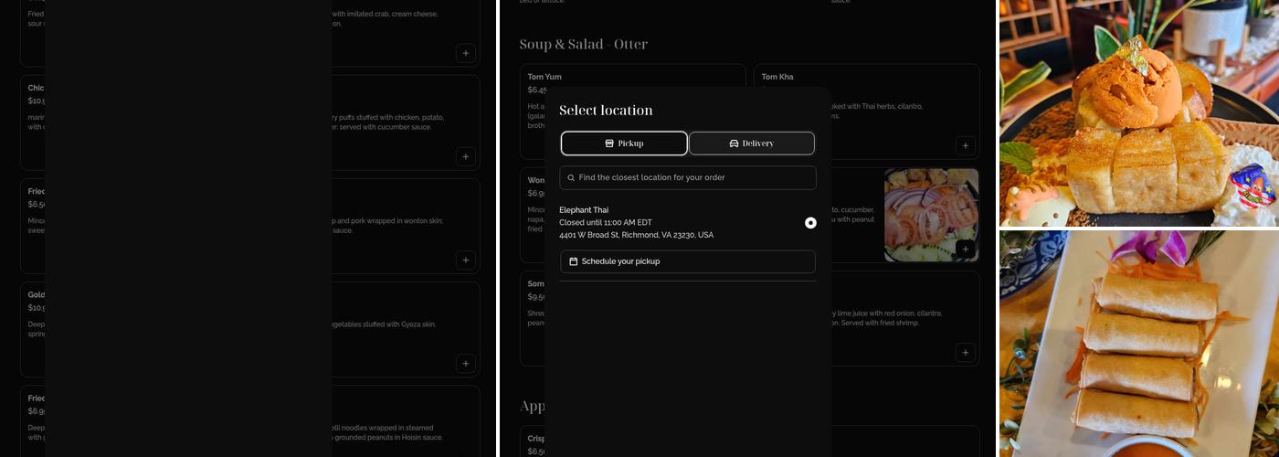Click the magnifier icon in location search
1279x457 pixels.
[571, 177]
